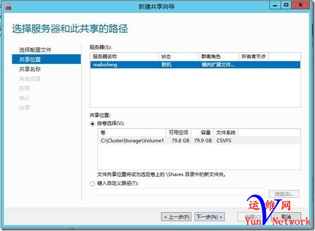Sort by 服务器名称 column header
Viewport: 315px width, 231px height.
tap(124, 56)
